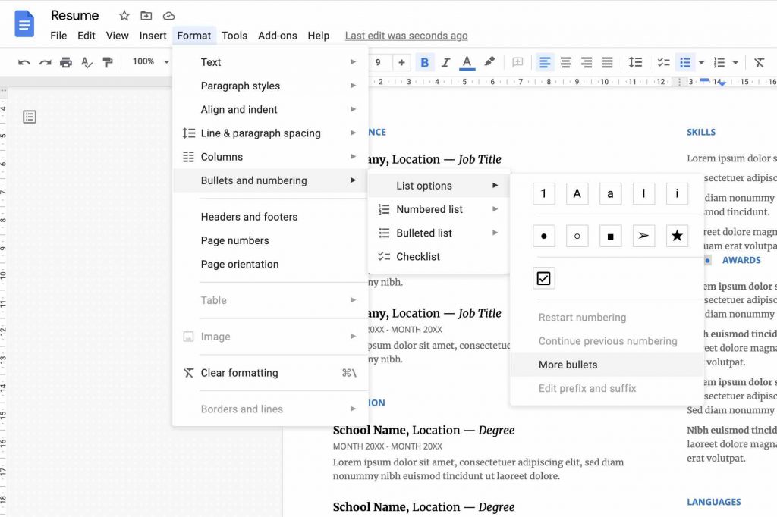The width and height of the screenshot is (777, 517).
Task: Toggle Italic formatting button
Action: 445,62
